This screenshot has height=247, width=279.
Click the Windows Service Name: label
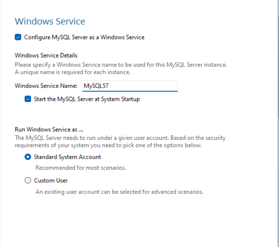coord(46,86)
